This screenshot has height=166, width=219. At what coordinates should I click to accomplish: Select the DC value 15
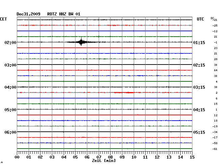point(216,104)
